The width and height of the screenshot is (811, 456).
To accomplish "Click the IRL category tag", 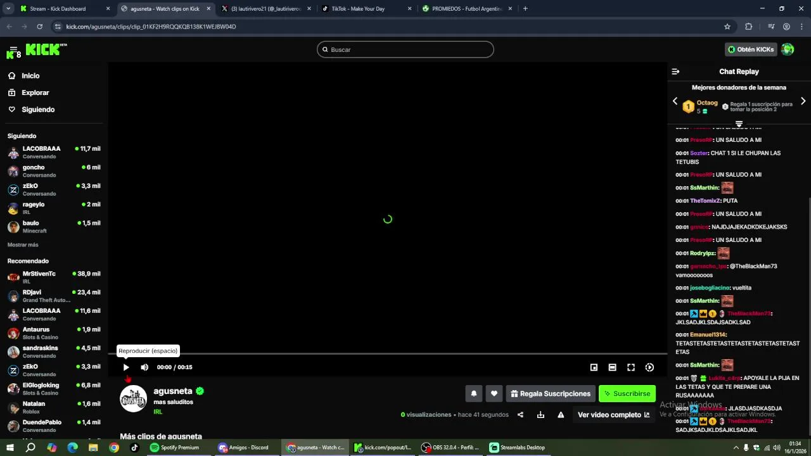I will (x=158, y=412).
